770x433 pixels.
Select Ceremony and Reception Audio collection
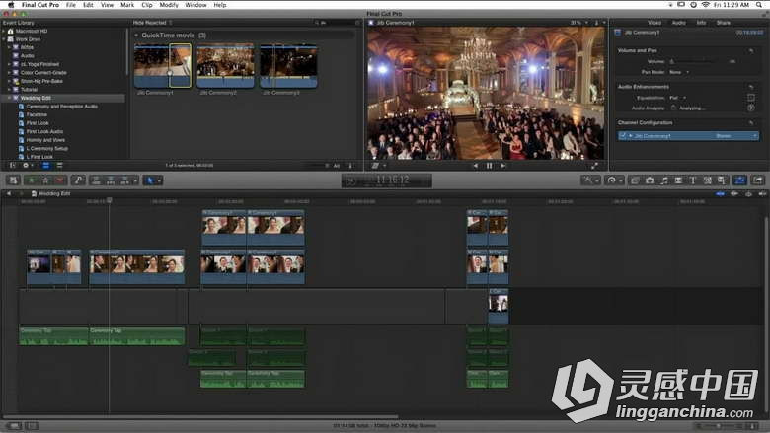61,107
